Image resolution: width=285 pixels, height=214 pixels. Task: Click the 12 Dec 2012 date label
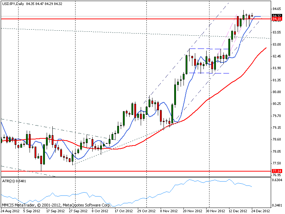tap(238, 211)
